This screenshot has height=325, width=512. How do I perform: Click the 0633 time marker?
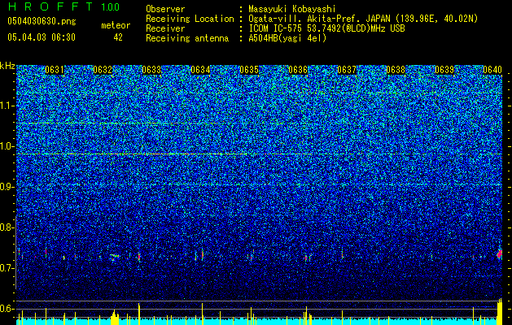tap(151, 70)
